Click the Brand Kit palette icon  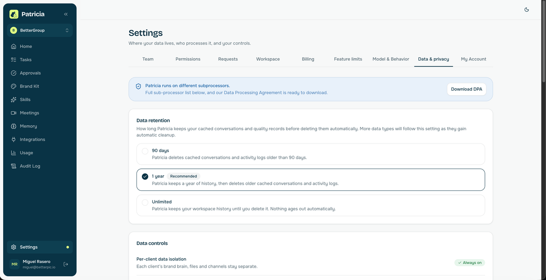coord(14,86)
